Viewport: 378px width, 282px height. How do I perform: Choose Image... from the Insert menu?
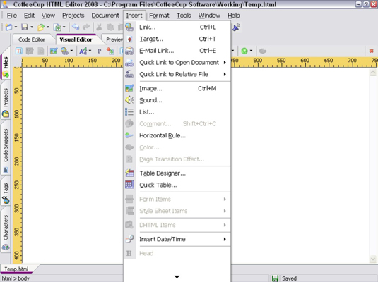tap(177, 89)
